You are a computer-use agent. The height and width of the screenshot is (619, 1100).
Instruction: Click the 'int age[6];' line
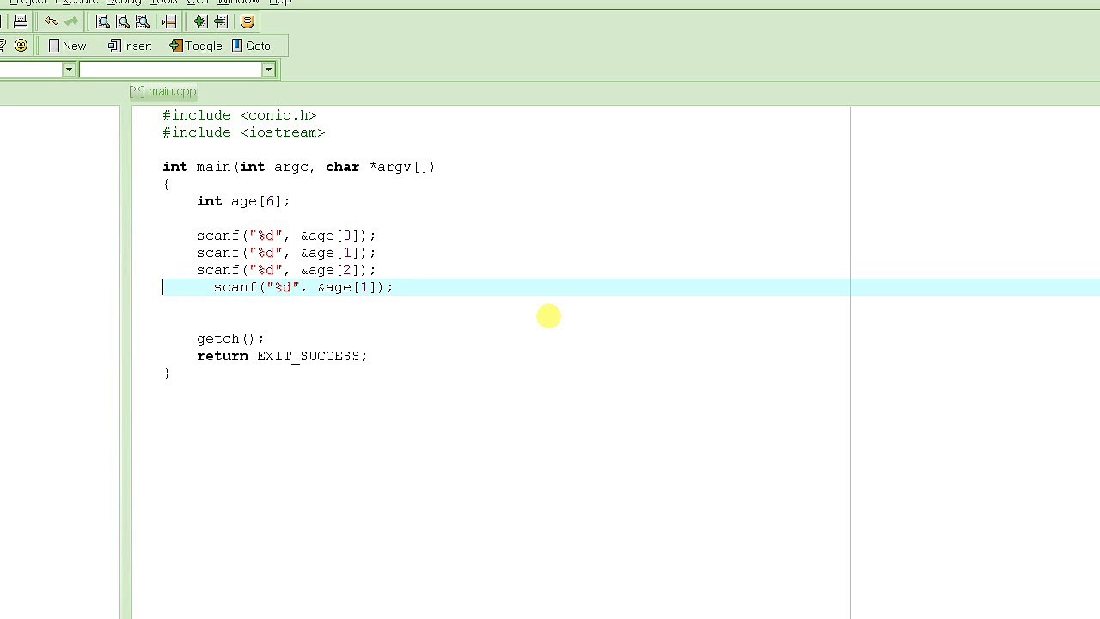[243, 201]
